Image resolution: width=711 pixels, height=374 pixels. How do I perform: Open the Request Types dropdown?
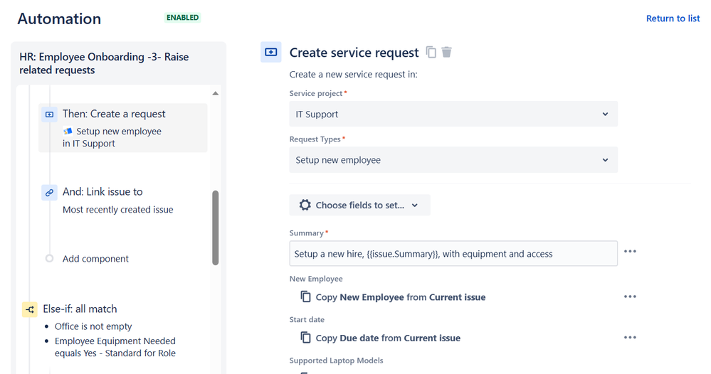(x=453, y=160)
